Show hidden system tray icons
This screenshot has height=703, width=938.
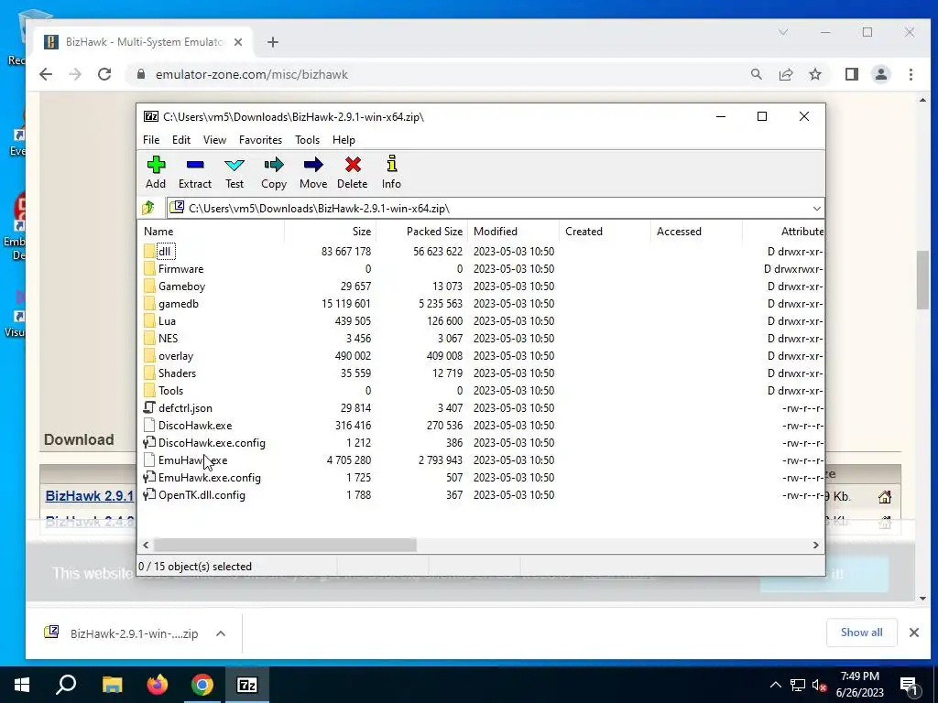(775, 685)
